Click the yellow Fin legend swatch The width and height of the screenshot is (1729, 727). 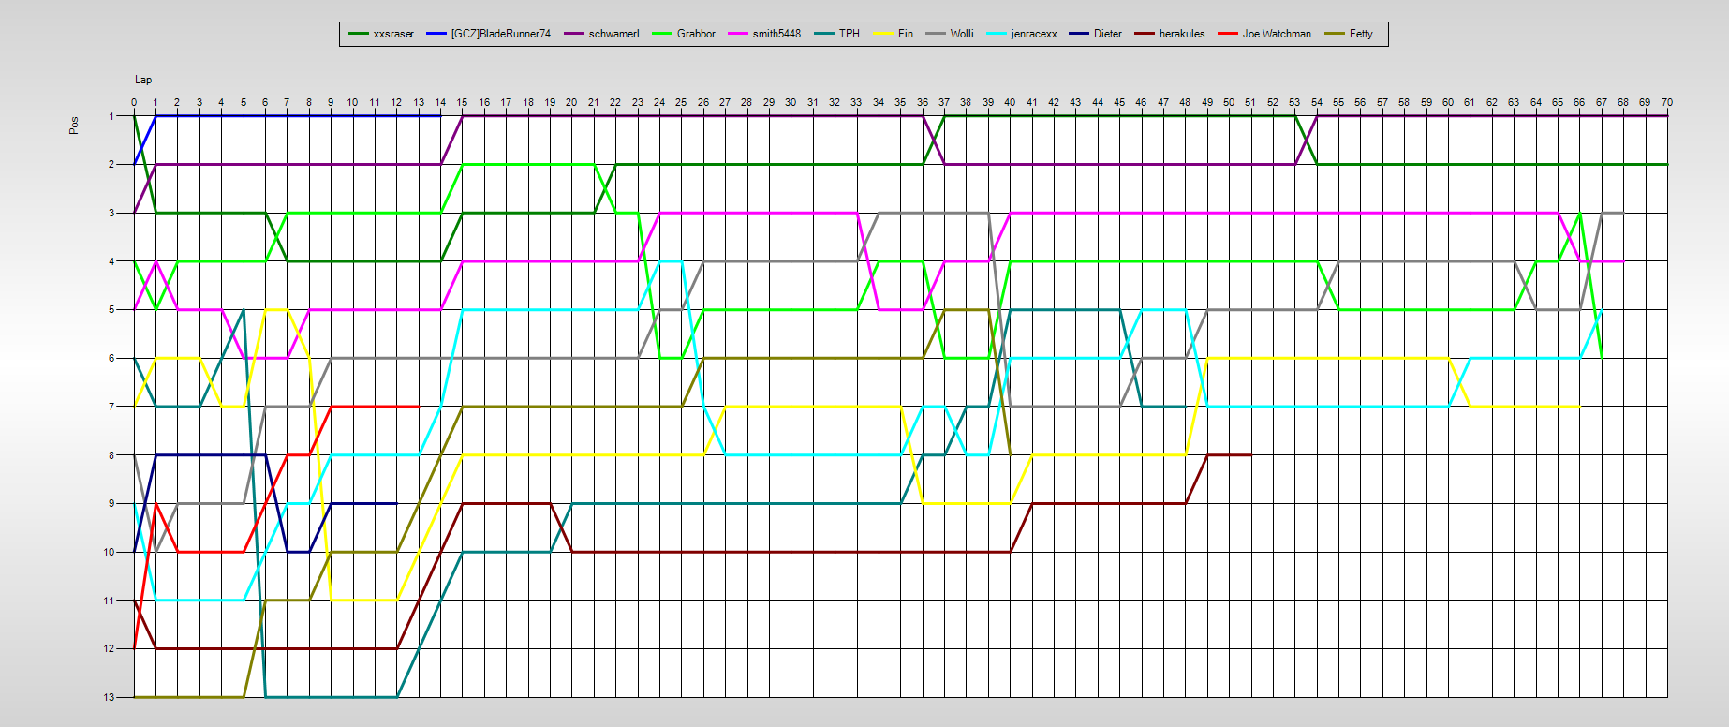pyautogui.click(x=883, y=34)
